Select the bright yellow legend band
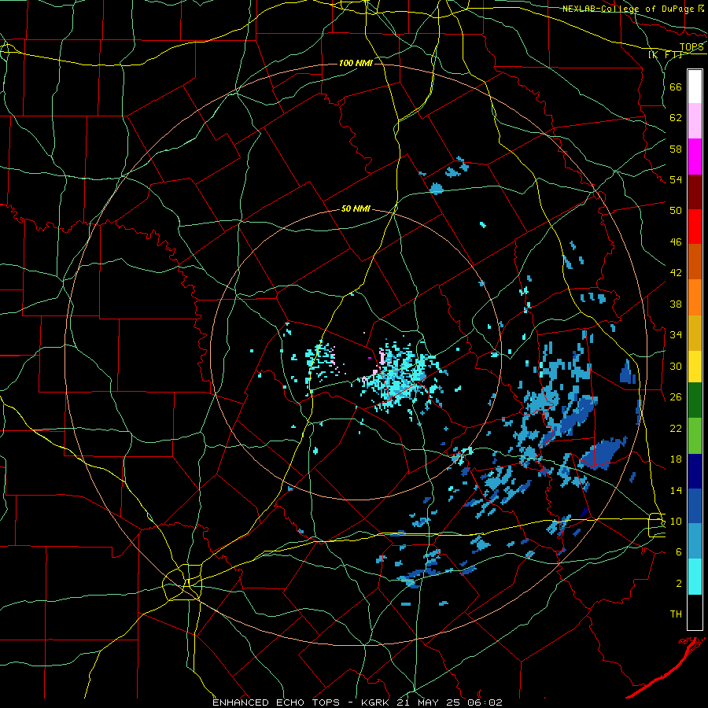The image size is (708, 708). click(695, 366)
